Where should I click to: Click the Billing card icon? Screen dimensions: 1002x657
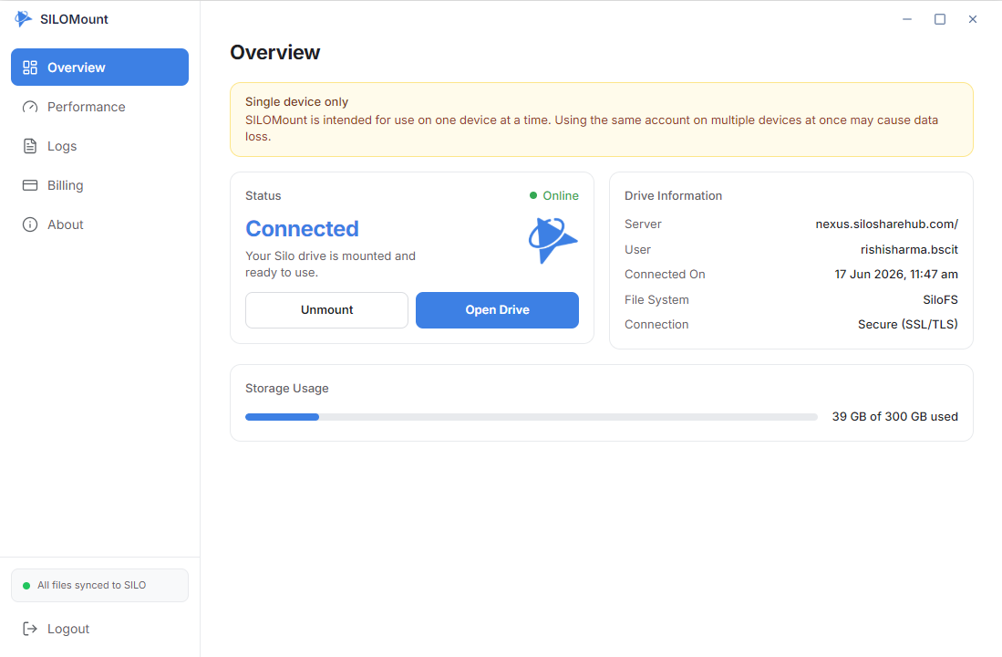[x=30, y=185]
